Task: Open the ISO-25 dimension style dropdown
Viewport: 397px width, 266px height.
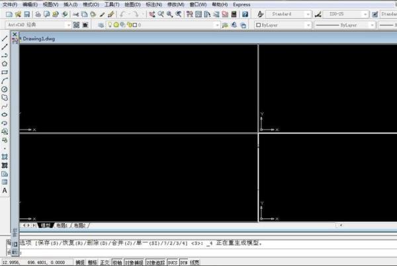Action: 345,14
